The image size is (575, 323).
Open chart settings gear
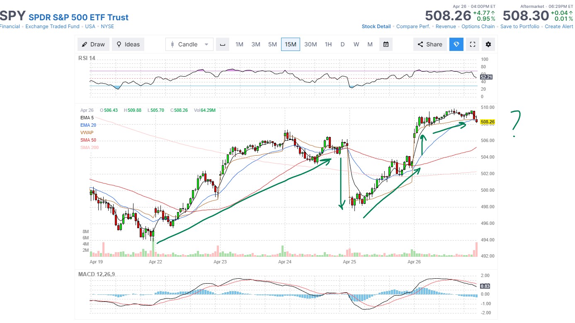click(488, 44)
